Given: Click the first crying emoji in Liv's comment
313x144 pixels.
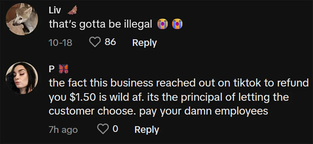Looking at the screenshot, I should pos(162,24).
